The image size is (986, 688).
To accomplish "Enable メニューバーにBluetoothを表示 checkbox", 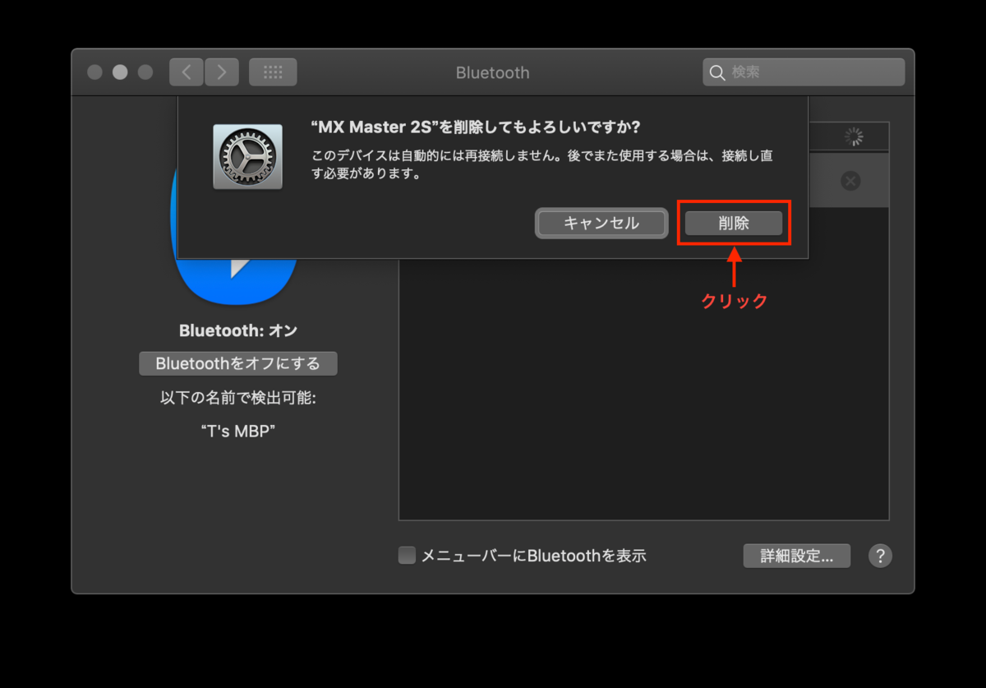I will click(x=407, y=555).
